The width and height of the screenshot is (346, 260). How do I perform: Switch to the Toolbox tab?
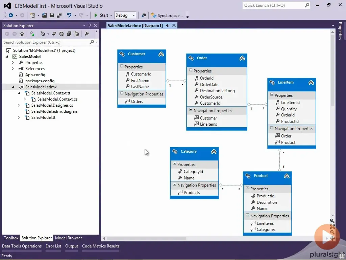11,238
